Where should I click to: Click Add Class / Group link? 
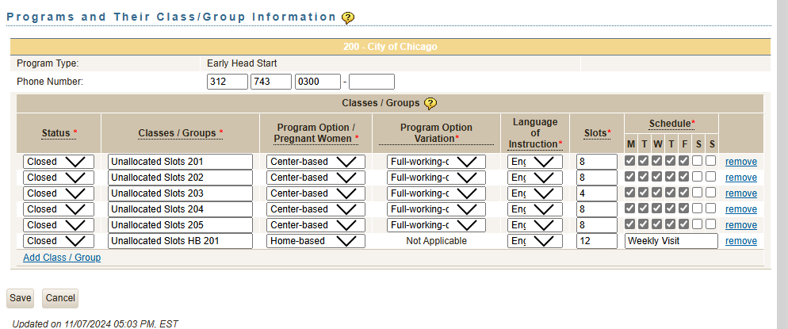point(62,258)
